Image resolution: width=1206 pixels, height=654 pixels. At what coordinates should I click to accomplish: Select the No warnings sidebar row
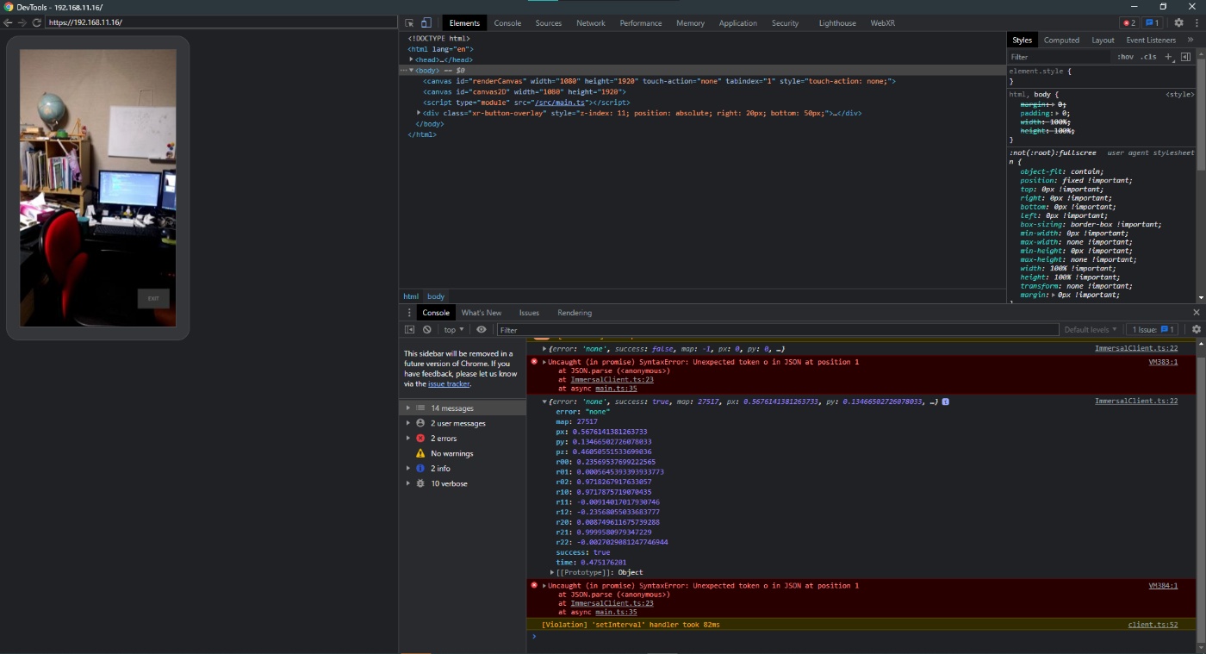pyautogui.click(x=463, y=453)
